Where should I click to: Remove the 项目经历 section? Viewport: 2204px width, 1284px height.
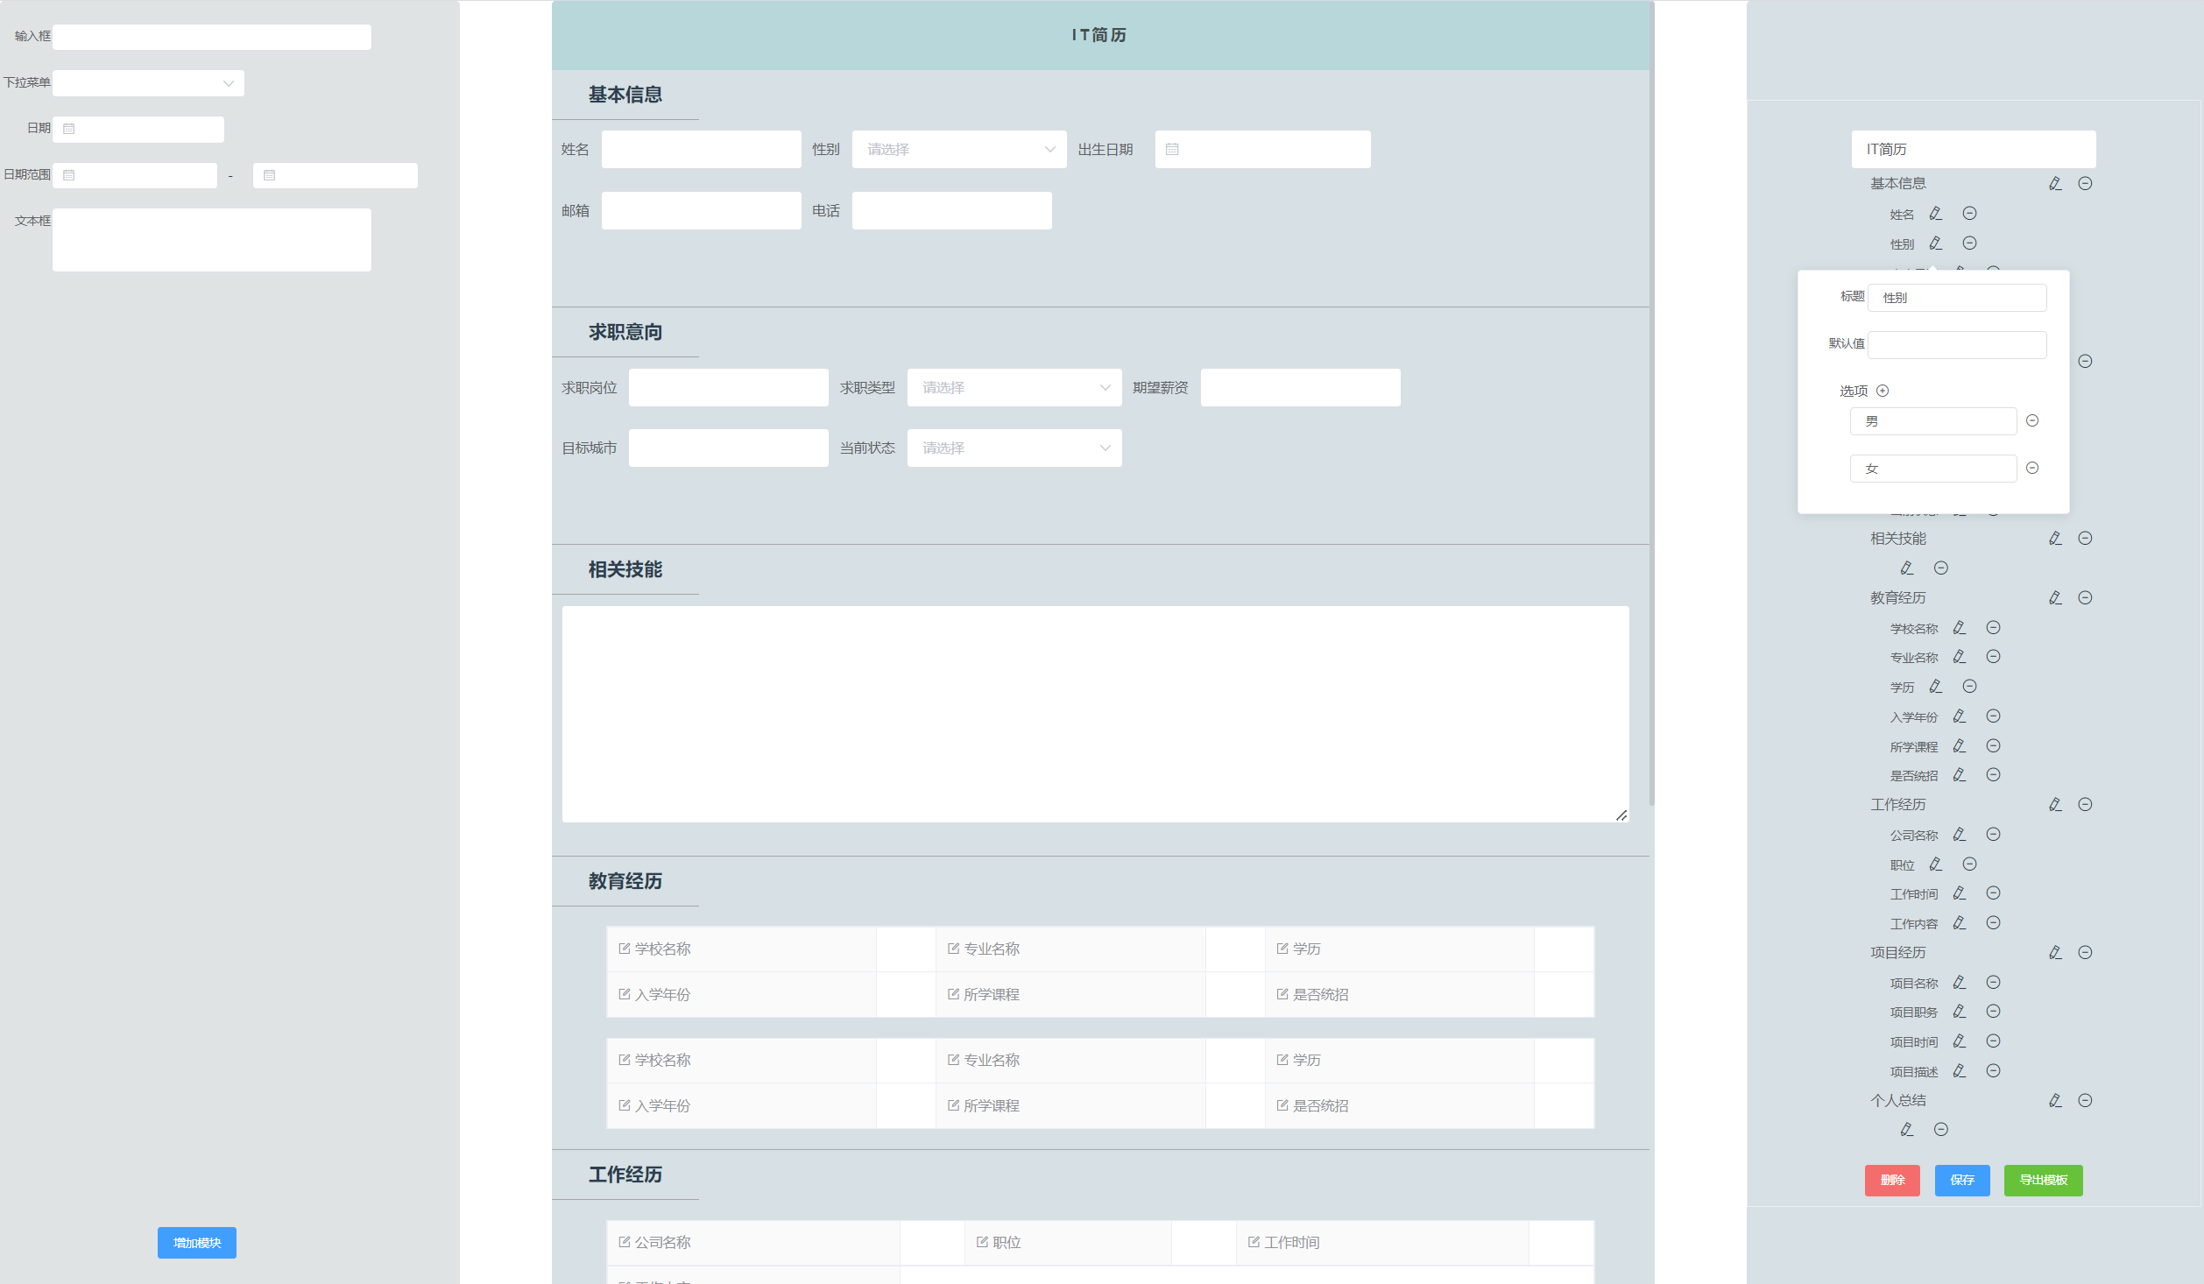pyautogui.click(x=2085, y=952)
